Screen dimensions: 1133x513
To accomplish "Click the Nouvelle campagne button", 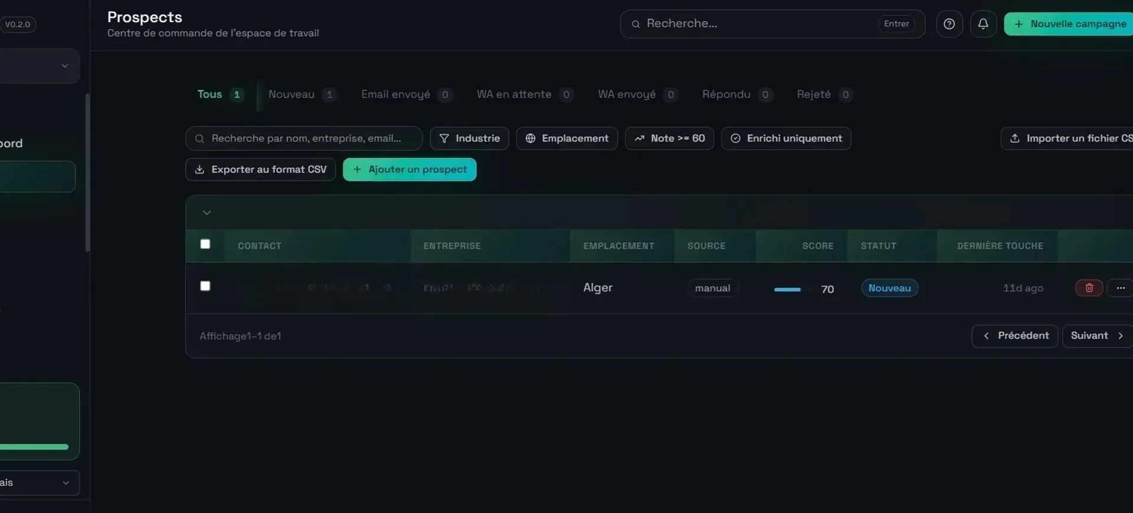I will coord(1069,24).
